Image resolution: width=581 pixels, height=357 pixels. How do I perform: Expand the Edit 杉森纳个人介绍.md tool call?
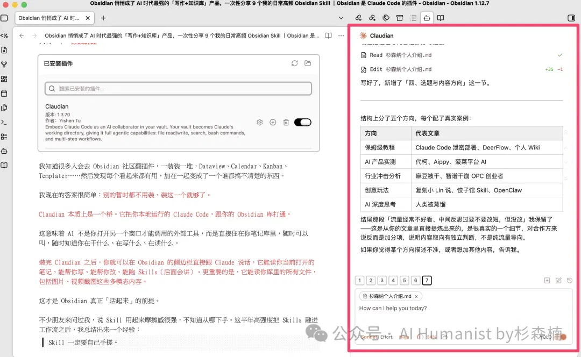(462, 69)
